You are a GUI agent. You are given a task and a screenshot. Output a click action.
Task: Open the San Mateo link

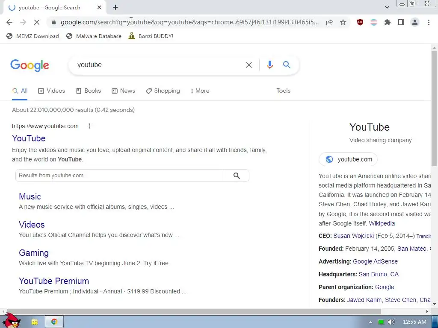412,249
